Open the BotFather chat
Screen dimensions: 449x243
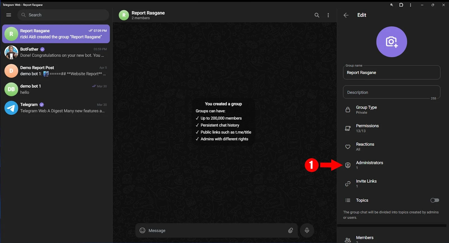pos(56,52)
